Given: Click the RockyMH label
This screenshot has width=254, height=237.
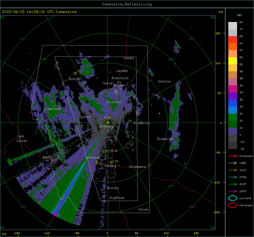Looking at the screenshot, I should (75, 79).
